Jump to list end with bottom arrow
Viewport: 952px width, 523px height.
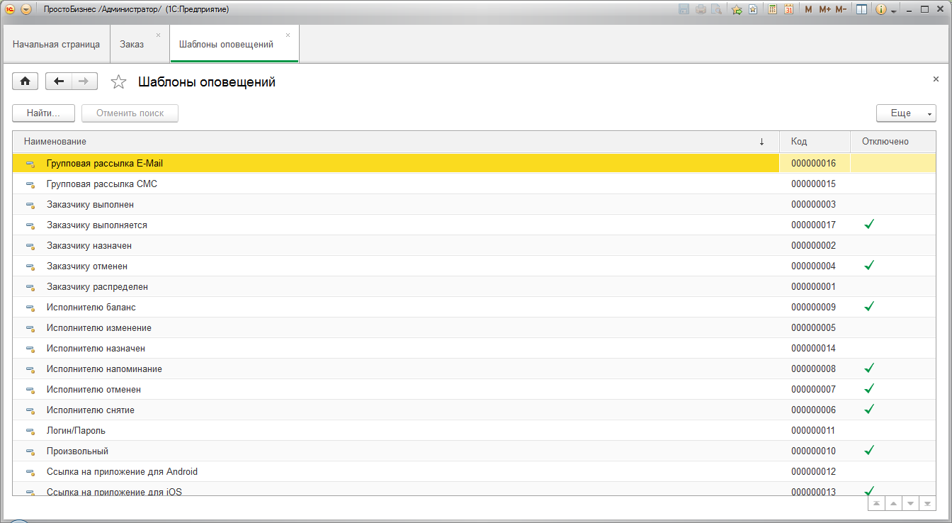(927, 503)
